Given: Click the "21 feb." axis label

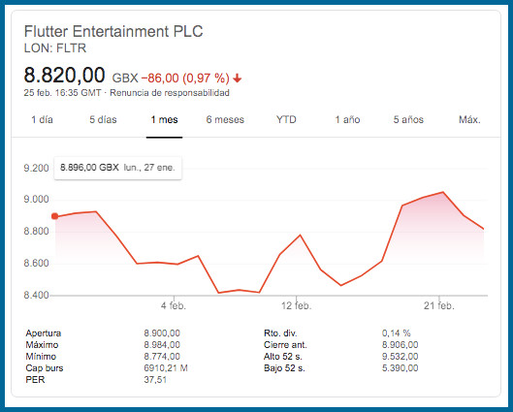Looking at the screenshot, I should pyautogui.click(x=439, y=306).
